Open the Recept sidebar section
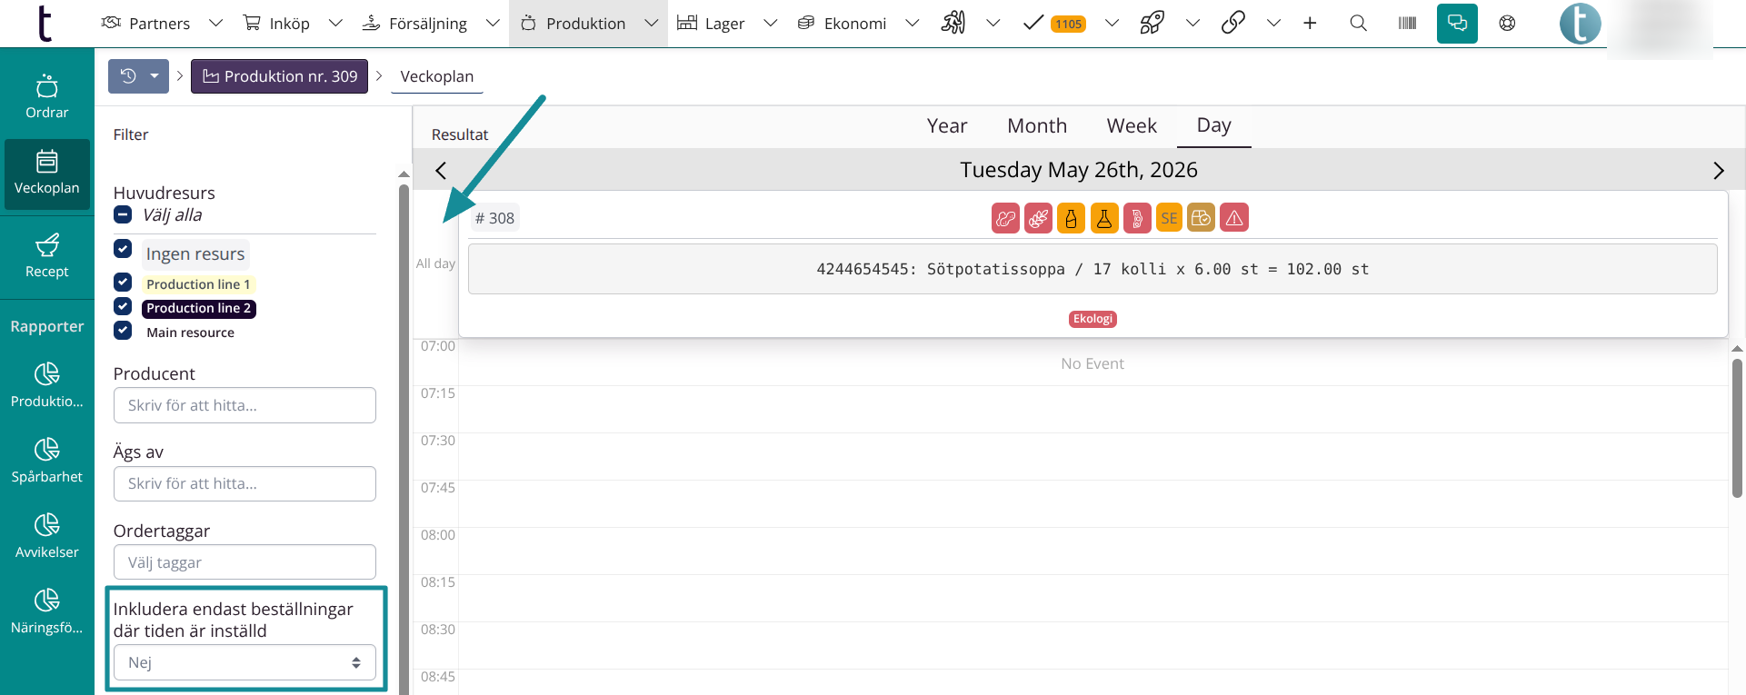The width and height of the screenshot is (1746, 695). coord(47,257)
